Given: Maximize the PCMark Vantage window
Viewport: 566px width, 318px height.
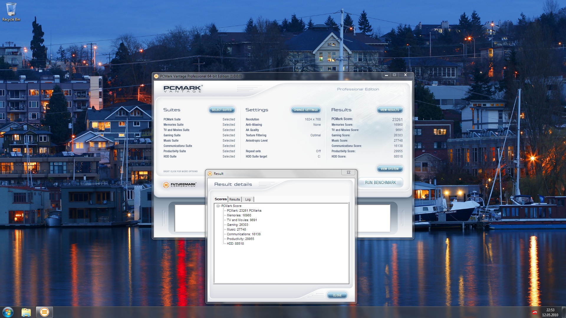Looking at the screenshot, I should click(x=394, y=75).
